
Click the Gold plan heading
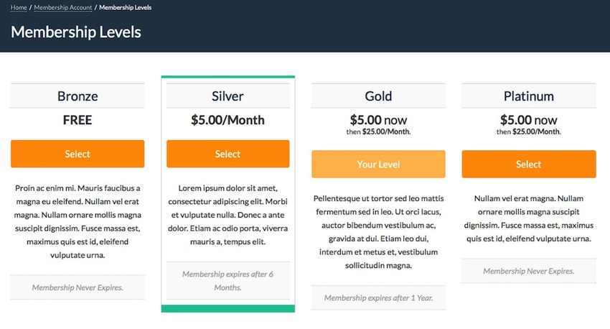tap(378, 96)
